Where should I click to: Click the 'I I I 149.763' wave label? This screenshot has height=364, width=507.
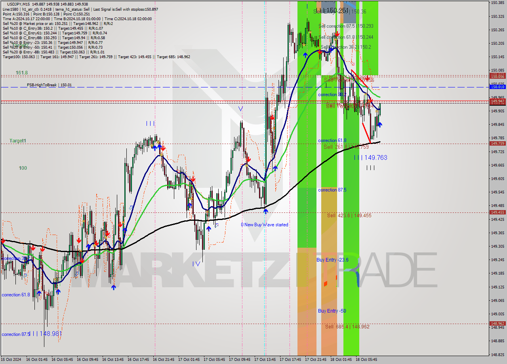pos(371,157)
